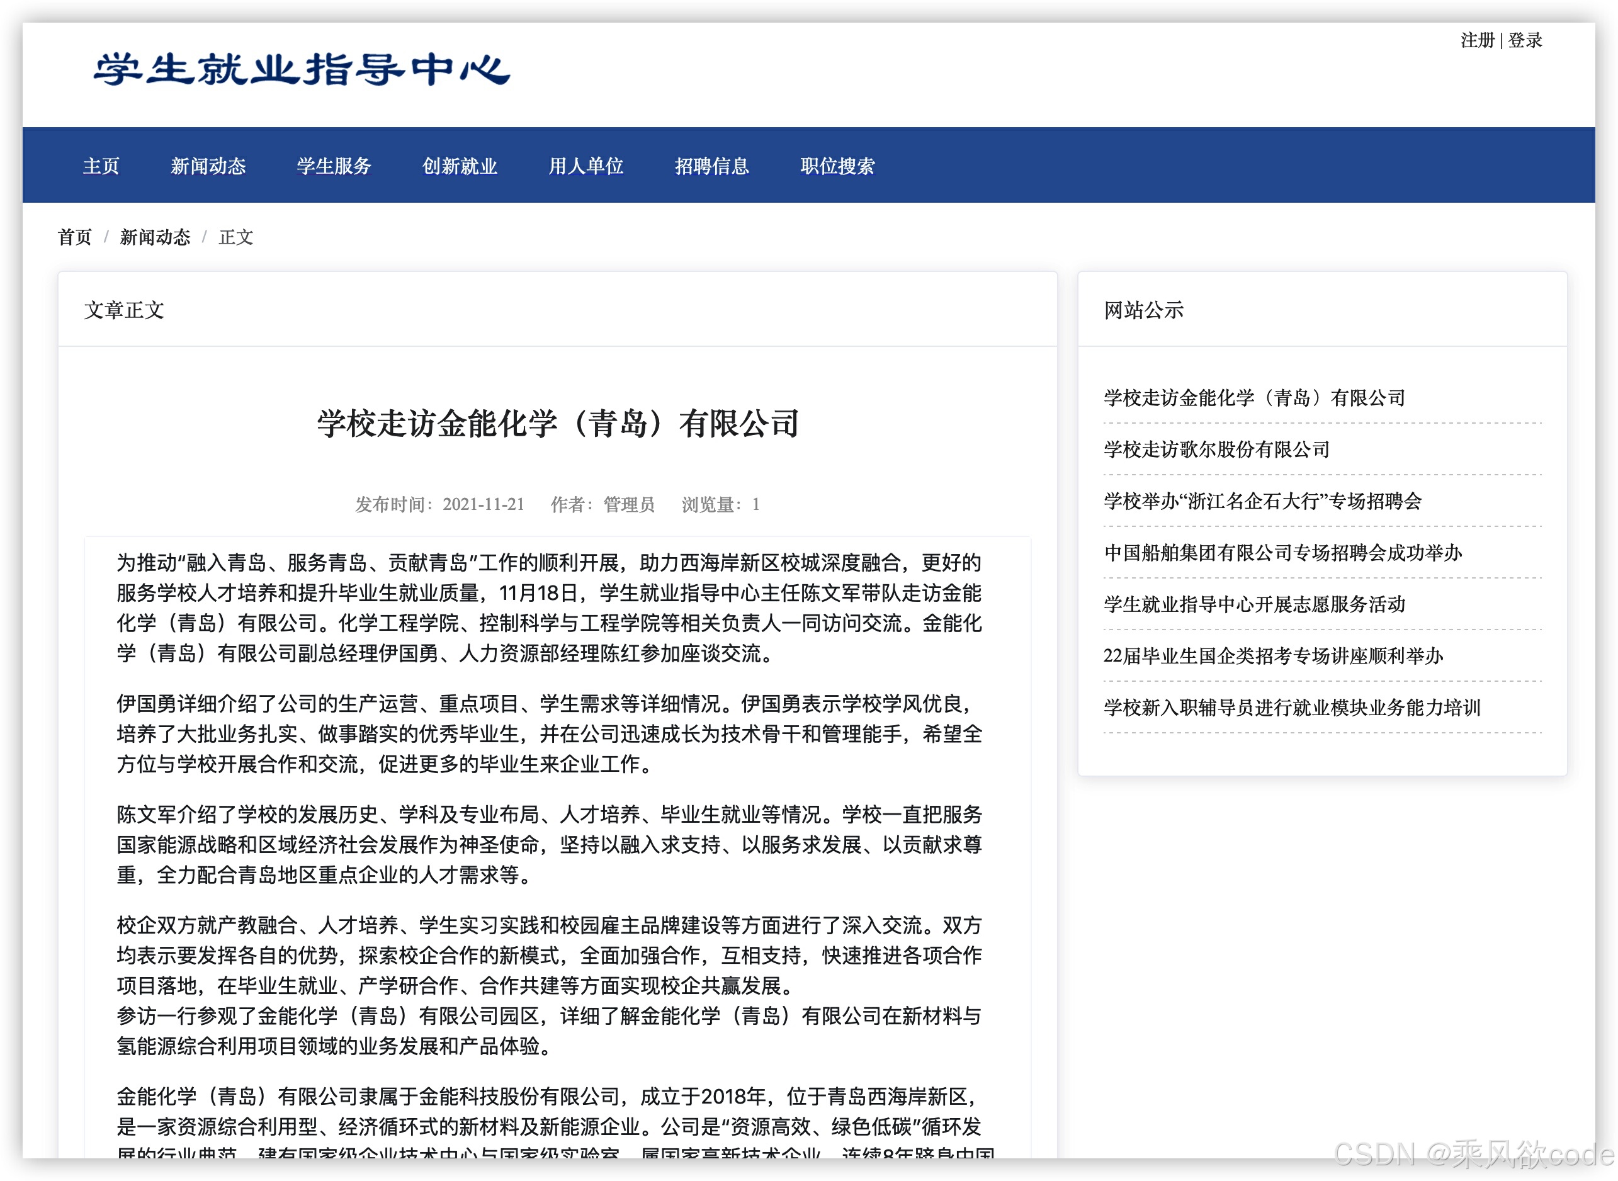
Task: Open the 中国船舶集团 recruitment article
Action: [x=1282, y=553]
